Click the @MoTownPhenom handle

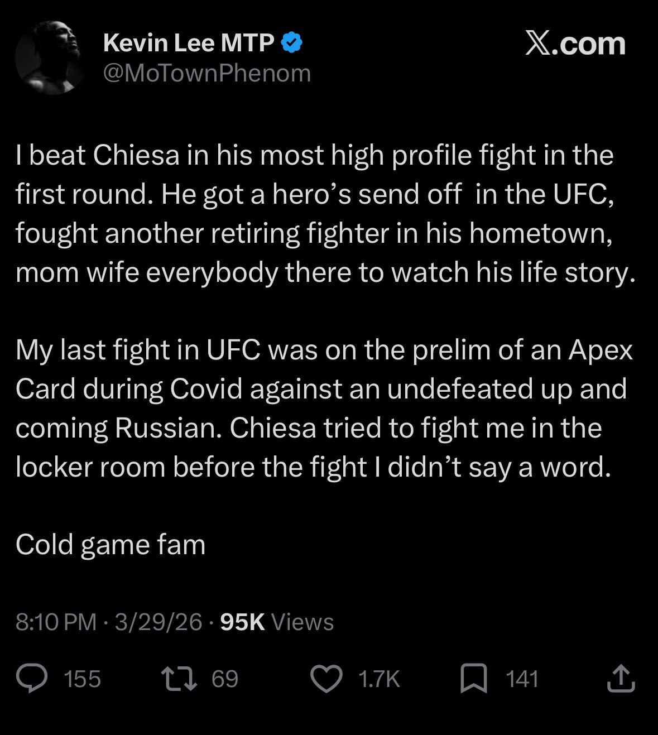pyautogui.click(x=207, y=73)
